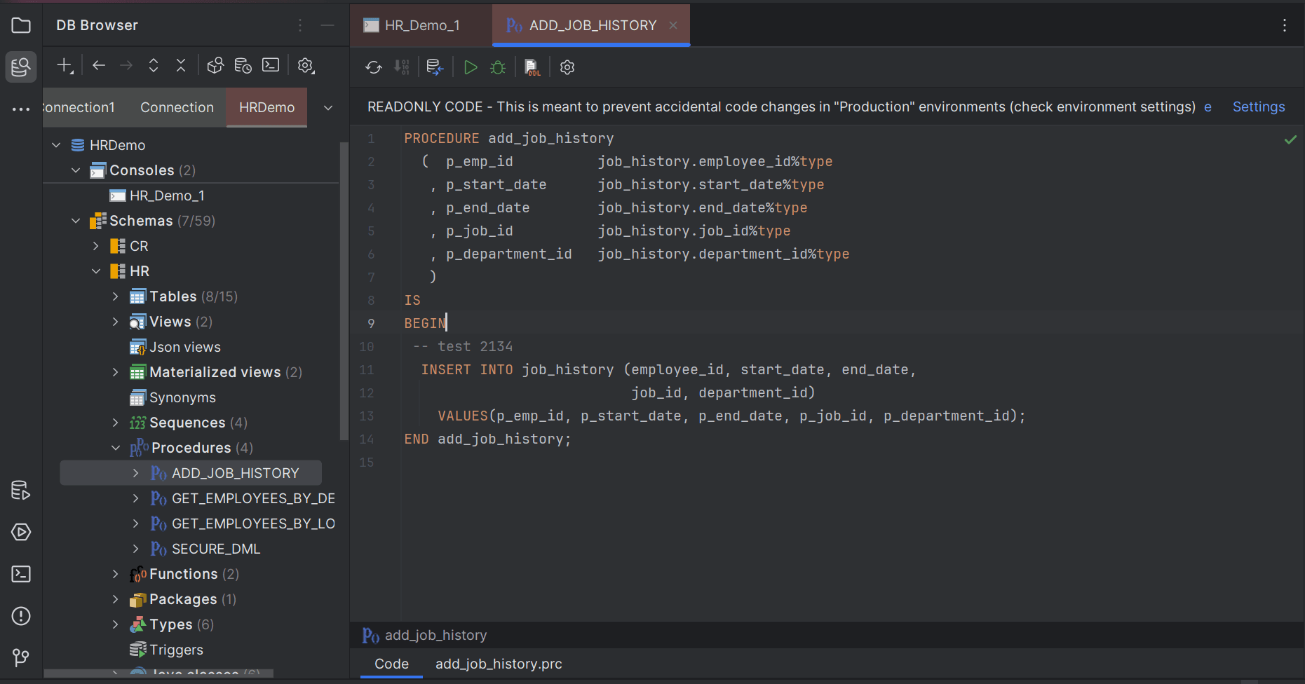The width and height of the screenshot is (1305, 684).
Task: Switch to the HR_Demo_1 editor tab
Action: [421, 25]
